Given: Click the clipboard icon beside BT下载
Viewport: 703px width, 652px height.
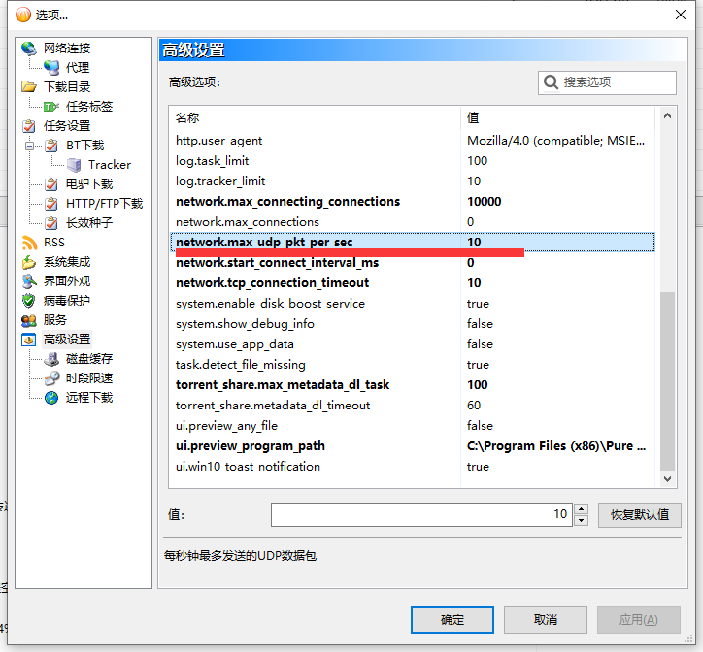Looking at the screenshot, I should click(x=51, y=146).
